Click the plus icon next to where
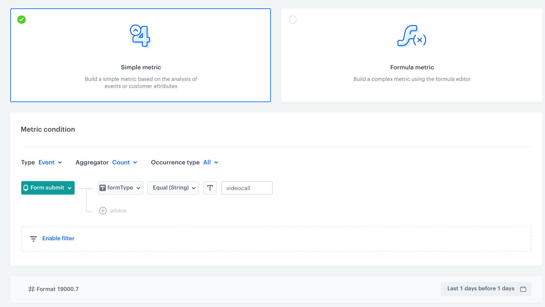 click(x=103, y=211)
